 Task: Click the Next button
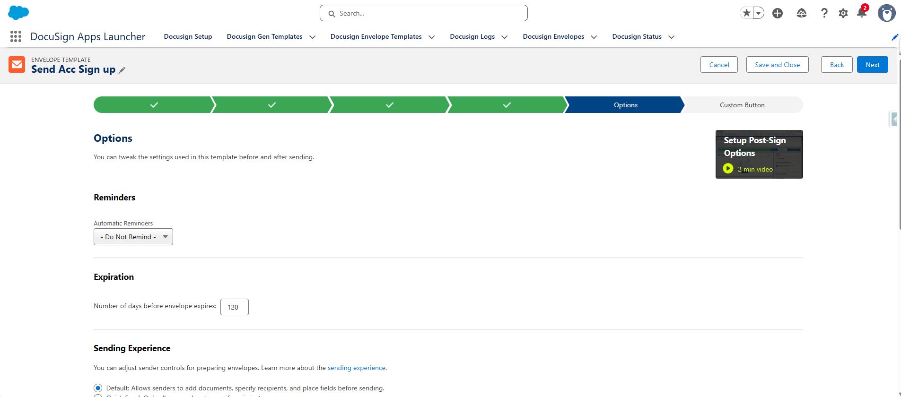(x=873, y=65)
